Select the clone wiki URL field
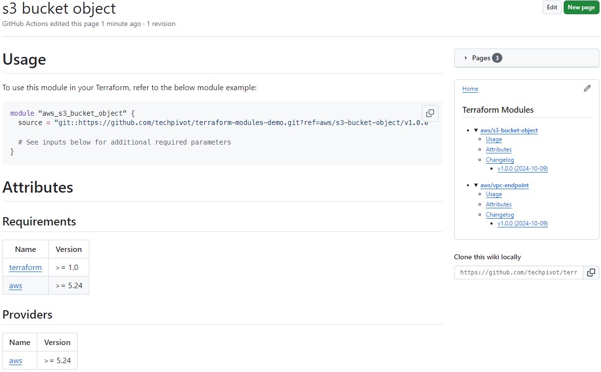Screen dimensions: 601x372 click(x=519, y=273)
